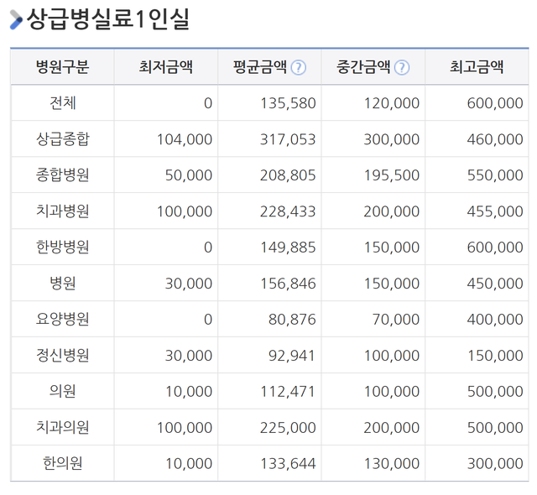Select the 한의원 row label
Viewport: 537px width, 495px height.
click(62, 463)
